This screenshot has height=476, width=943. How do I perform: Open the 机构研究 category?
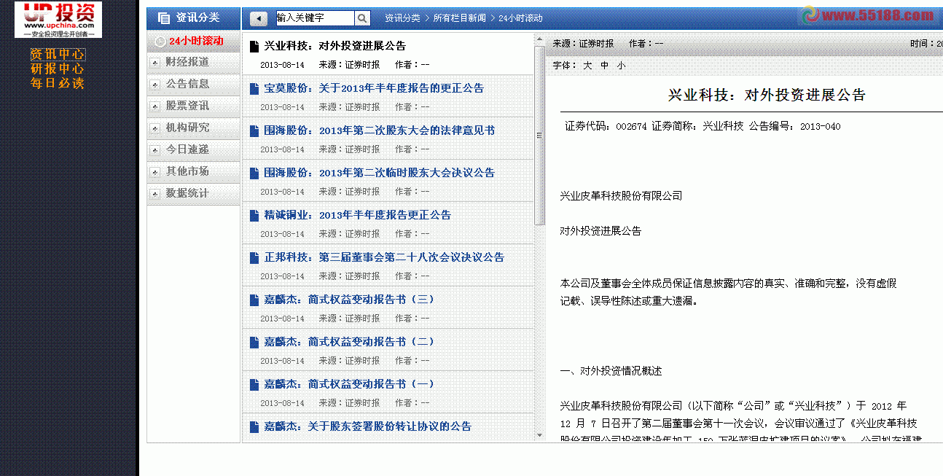187,128
